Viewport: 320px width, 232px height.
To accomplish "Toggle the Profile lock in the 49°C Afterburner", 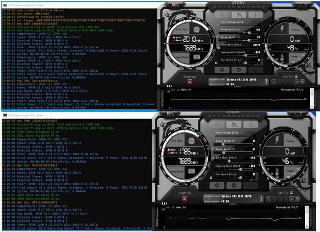I will pos(296,76).
